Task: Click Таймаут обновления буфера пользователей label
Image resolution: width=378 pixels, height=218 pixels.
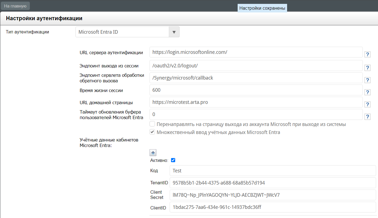Action: point(111,115)
